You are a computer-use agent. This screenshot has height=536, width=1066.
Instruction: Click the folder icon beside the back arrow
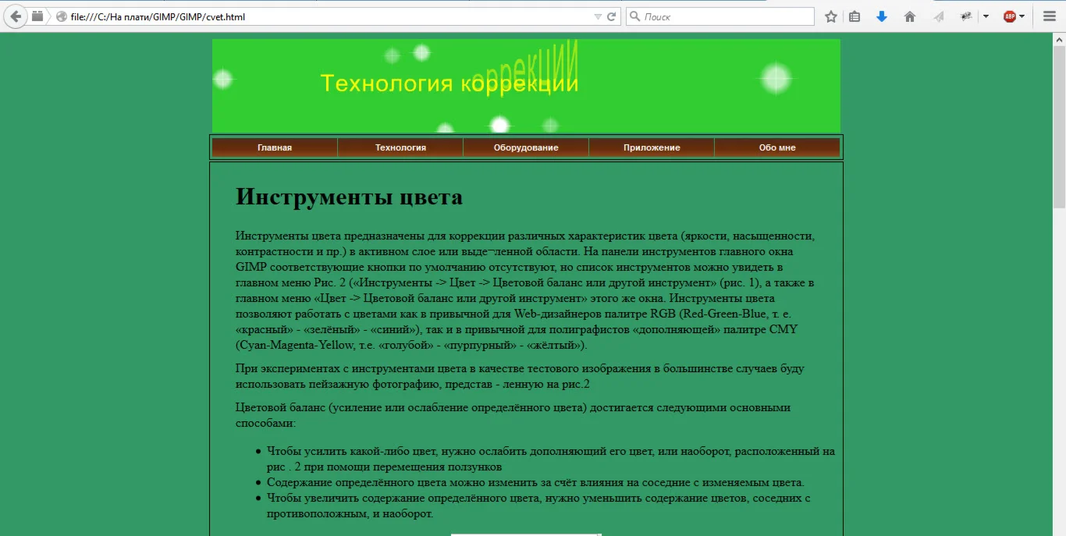pos(37,16)
